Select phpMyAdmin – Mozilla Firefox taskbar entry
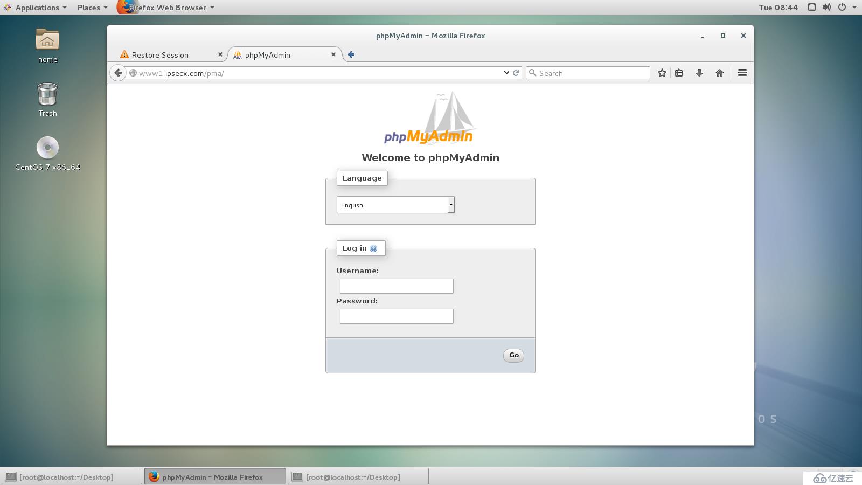The image size is (862, 485). 214,477
